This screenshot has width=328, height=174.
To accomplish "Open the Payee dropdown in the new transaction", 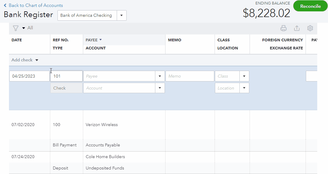I will point(160,76).
